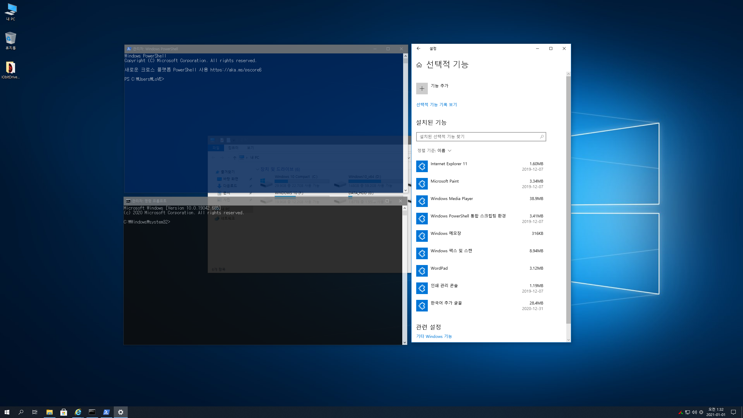Screen dimensions: 743x418
Task: Click the WordPad feature icon
Action: [422, 271]
